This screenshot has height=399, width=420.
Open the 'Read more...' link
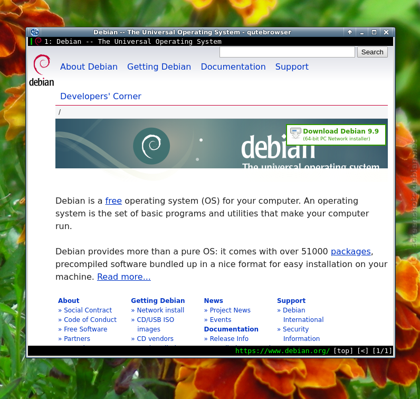tap(124, 277)
